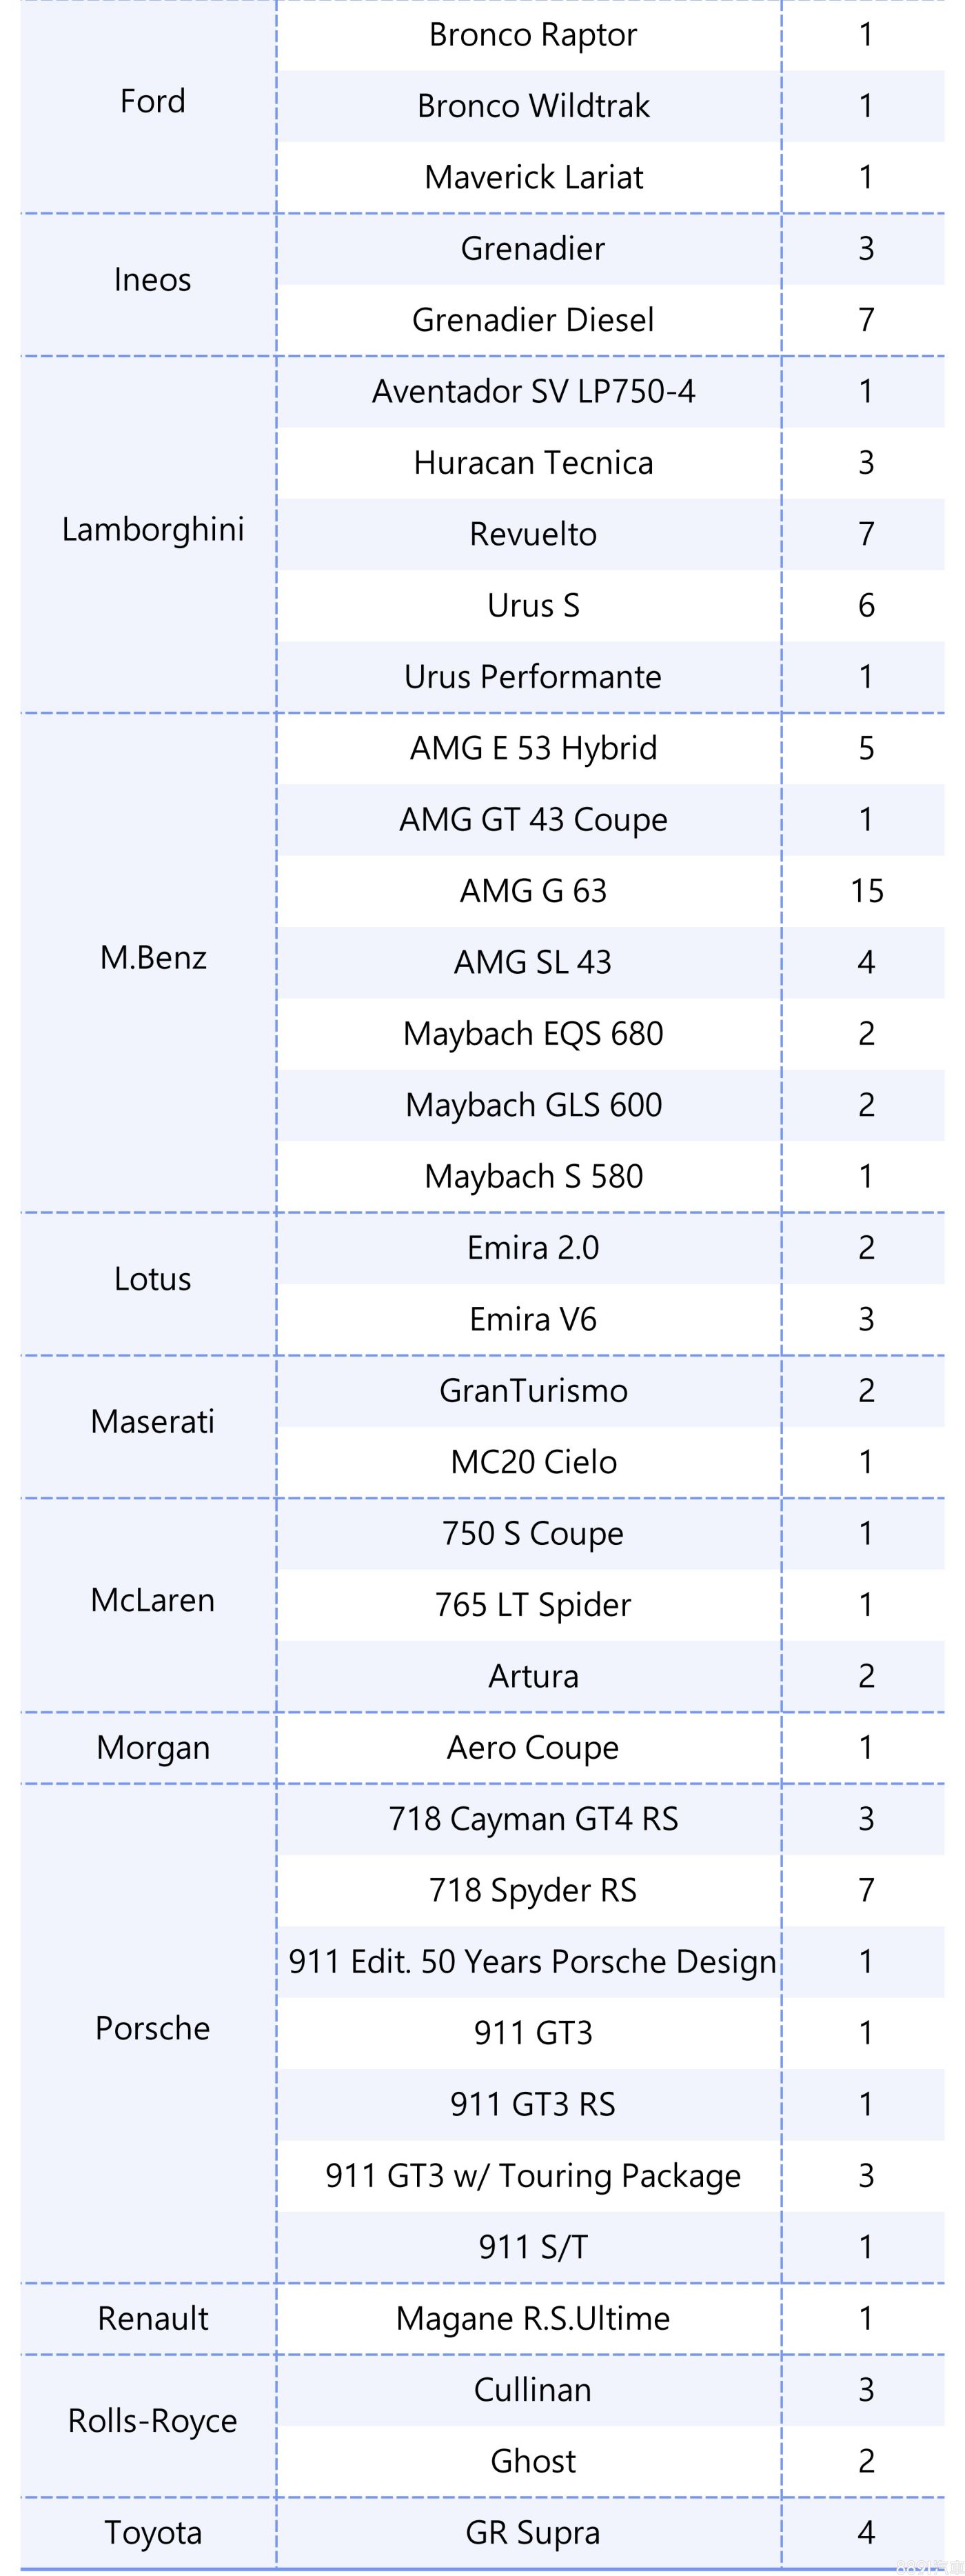Click the MC20 Cielo model cell
This screenshot has width=965, height=2576.
(x=532, y=1462)
